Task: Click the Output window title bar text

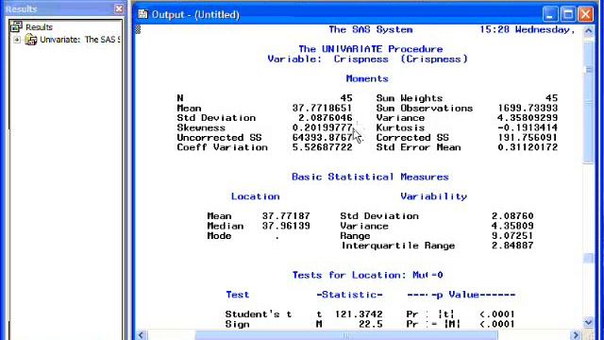Action: (195, 15)
